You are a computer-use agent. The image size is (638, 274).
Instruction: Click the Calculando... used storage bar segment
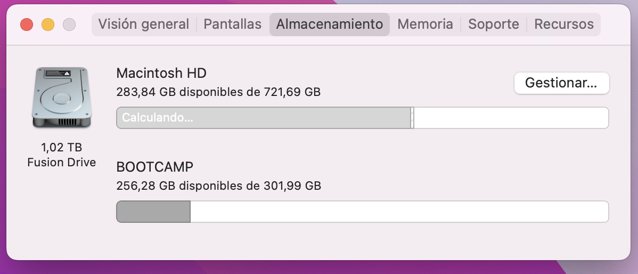264,118
